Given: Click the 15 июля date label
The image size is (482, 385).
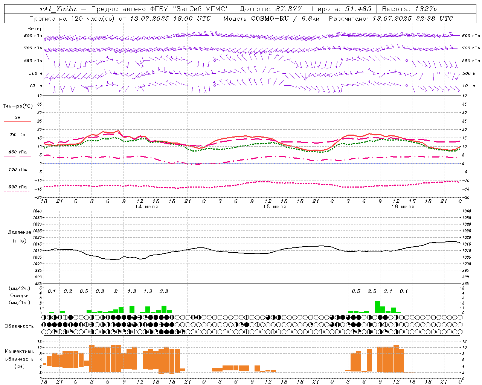Looking at the screenshot, I should click(275, 207).
